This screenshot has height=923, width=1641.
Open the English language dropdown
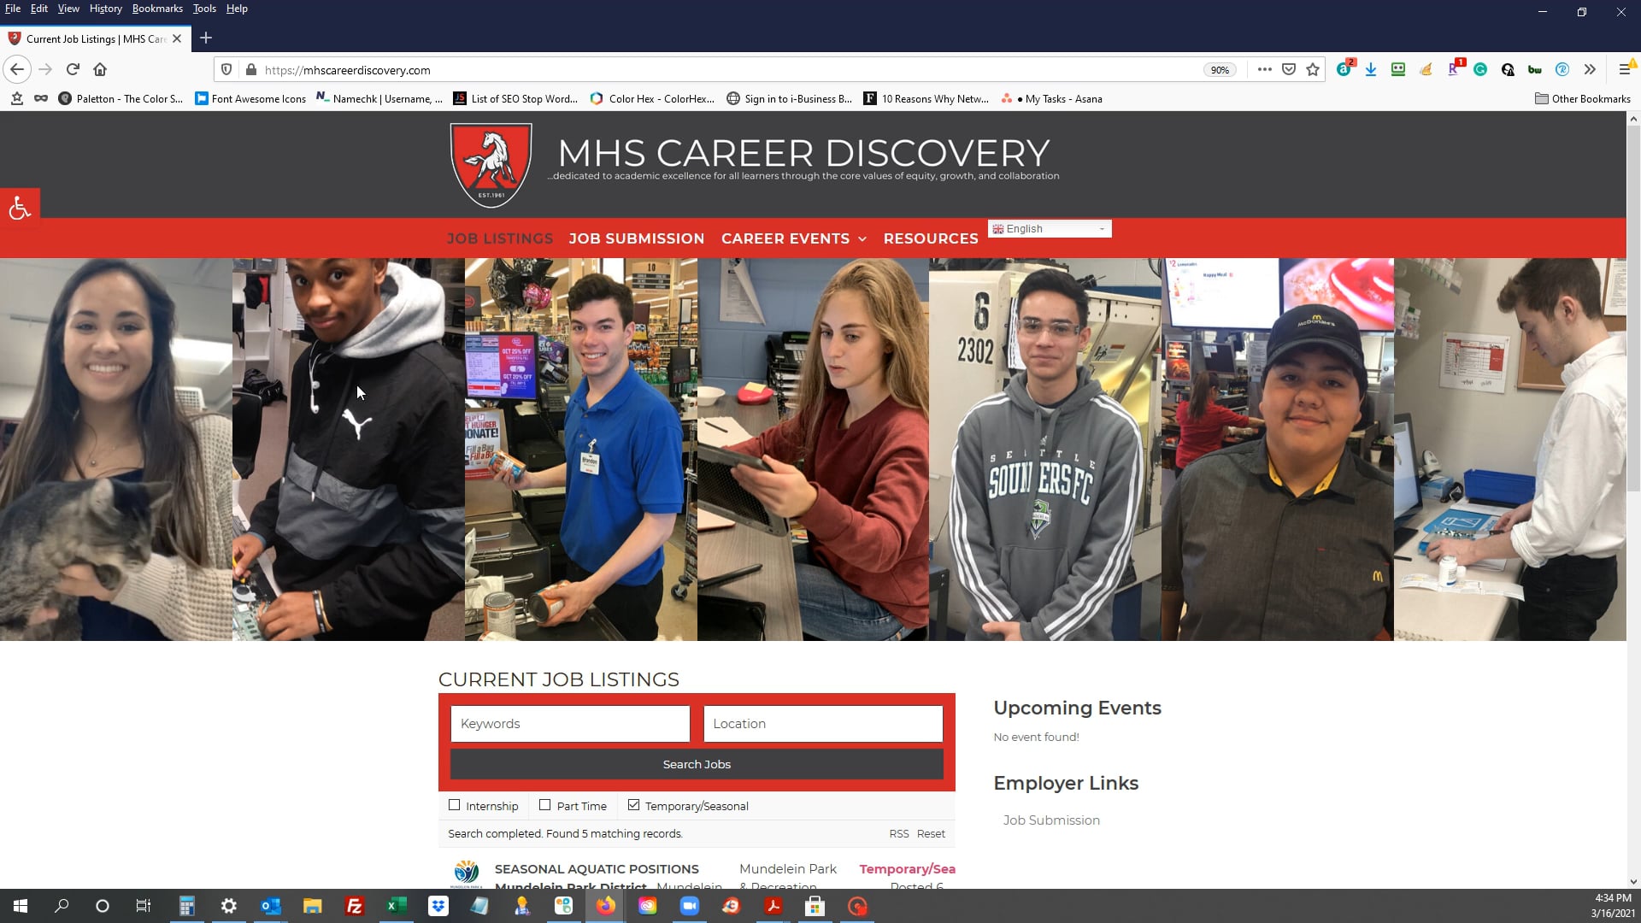click(1050, 229)
